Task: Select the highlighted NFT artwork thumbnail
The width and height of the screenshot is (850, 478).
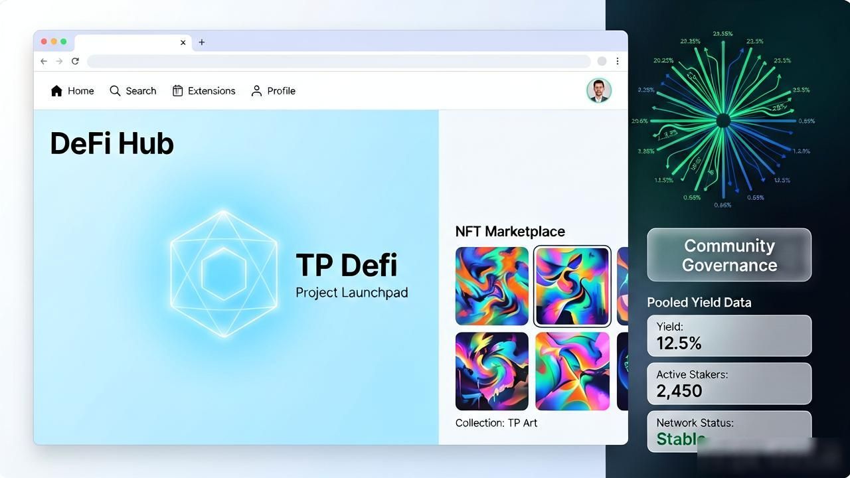Action: [572, 286]
